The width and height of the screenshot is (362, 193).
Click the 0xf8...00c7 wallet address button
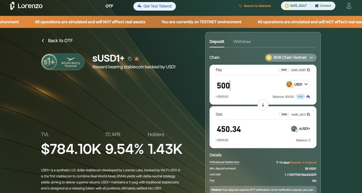295,6
